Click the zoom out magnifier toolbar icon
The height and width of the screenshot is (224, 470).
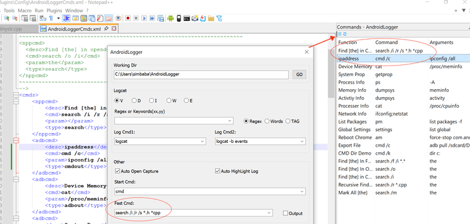pos(14,19)
